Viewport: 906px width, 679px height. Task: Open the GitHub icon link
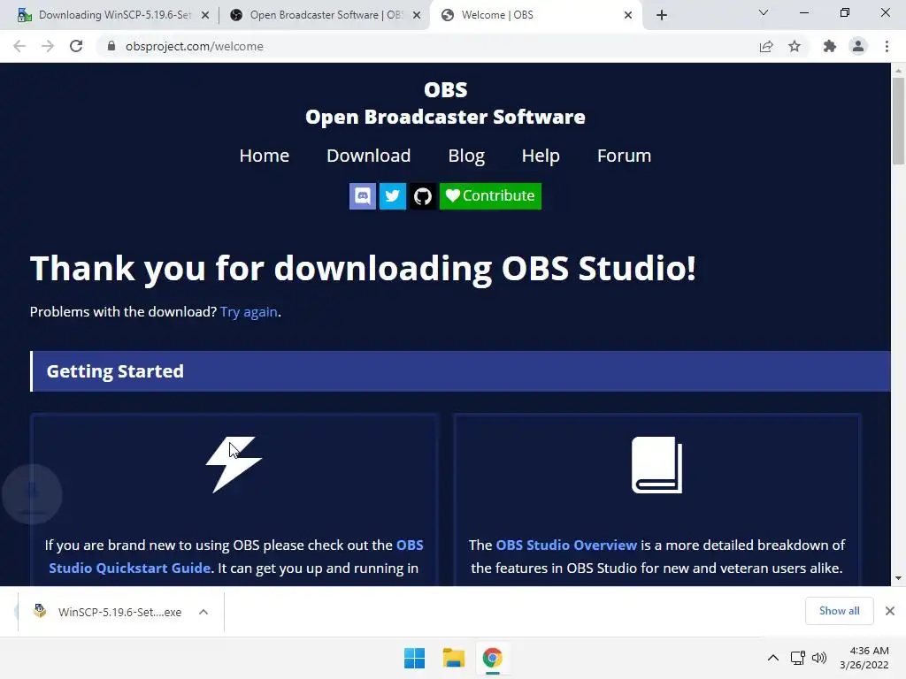pos(423,196)
